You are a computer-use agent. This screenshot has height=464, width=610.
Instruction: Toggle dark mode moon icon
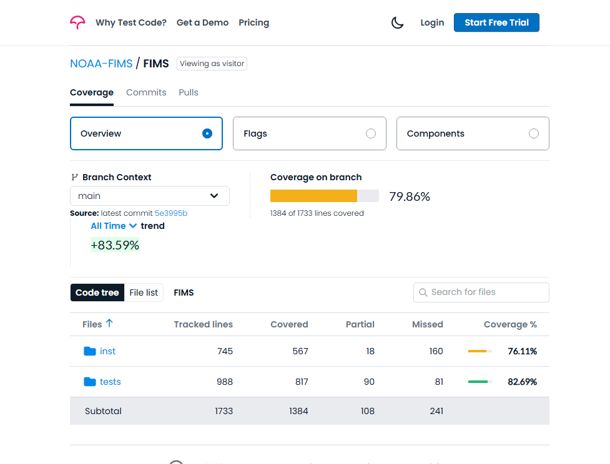[x=397, y=22]
